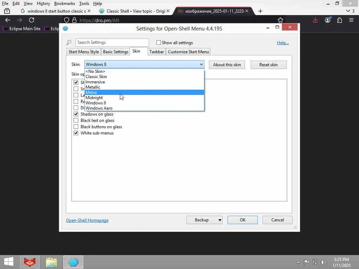359x269 pixels.
Task: Pick the Metro skin
Action: (x=144, y=92)
